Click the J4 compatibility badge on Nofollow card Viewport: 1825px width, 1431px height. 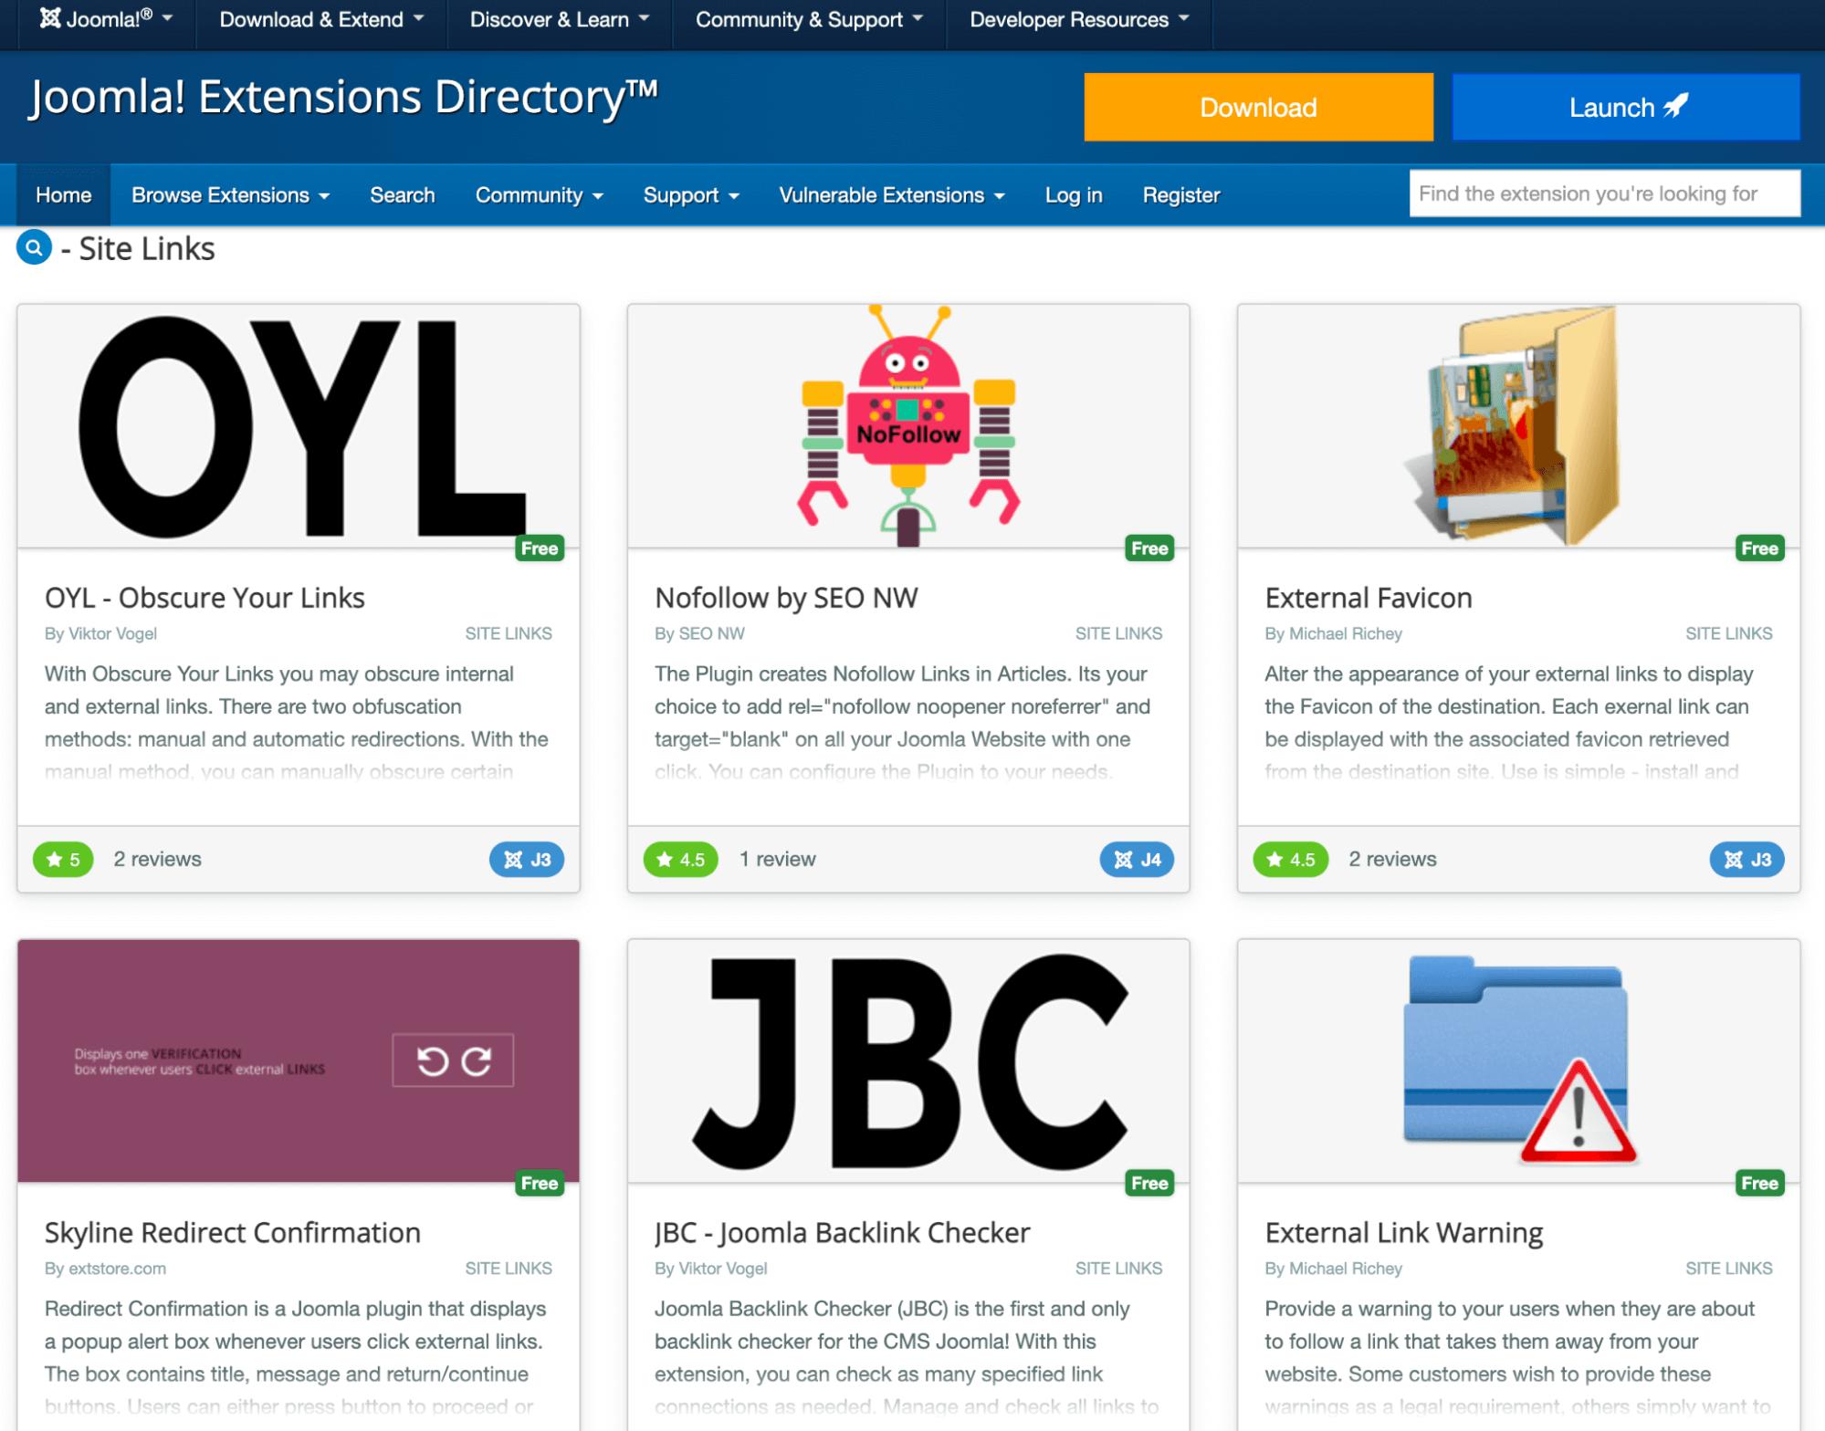(x=1137, y=859)
